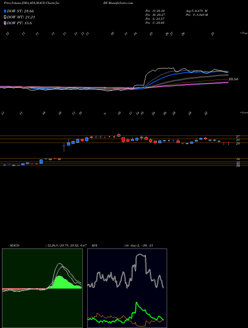Click the magenta DOW PT legend swatch

coord(5,23)
